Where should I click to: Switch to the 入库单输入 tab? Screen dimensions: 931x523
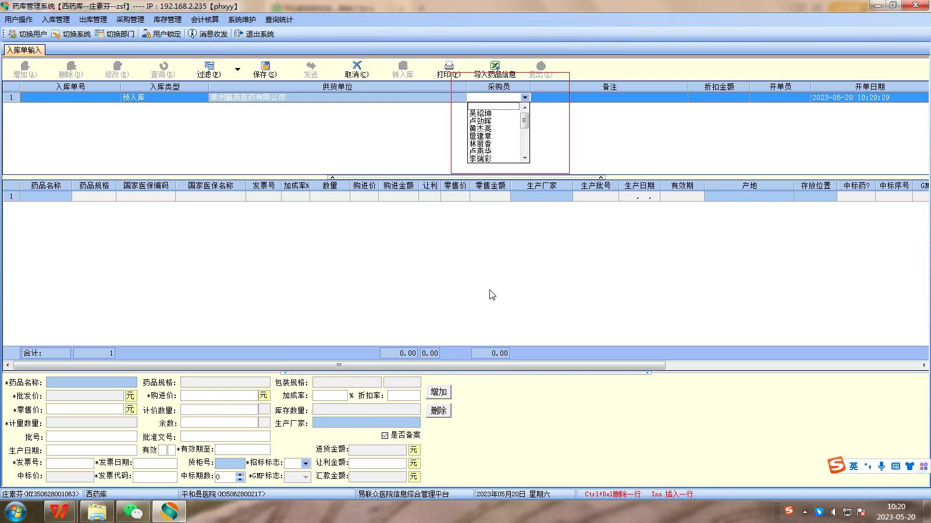(24, 50)
